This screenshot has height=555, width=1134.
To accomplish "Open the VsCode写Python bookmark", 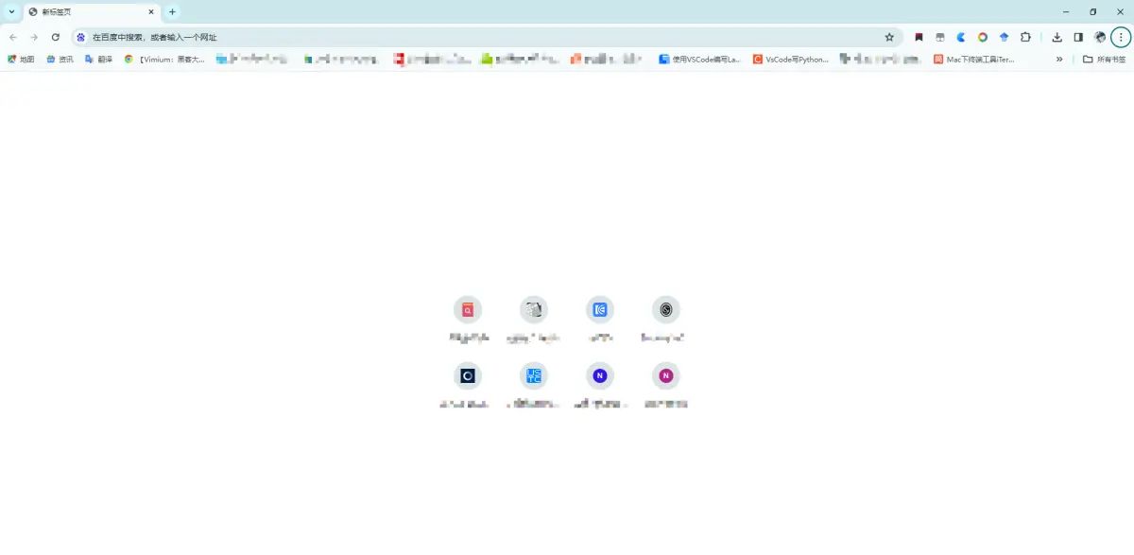I will point(791,59).
